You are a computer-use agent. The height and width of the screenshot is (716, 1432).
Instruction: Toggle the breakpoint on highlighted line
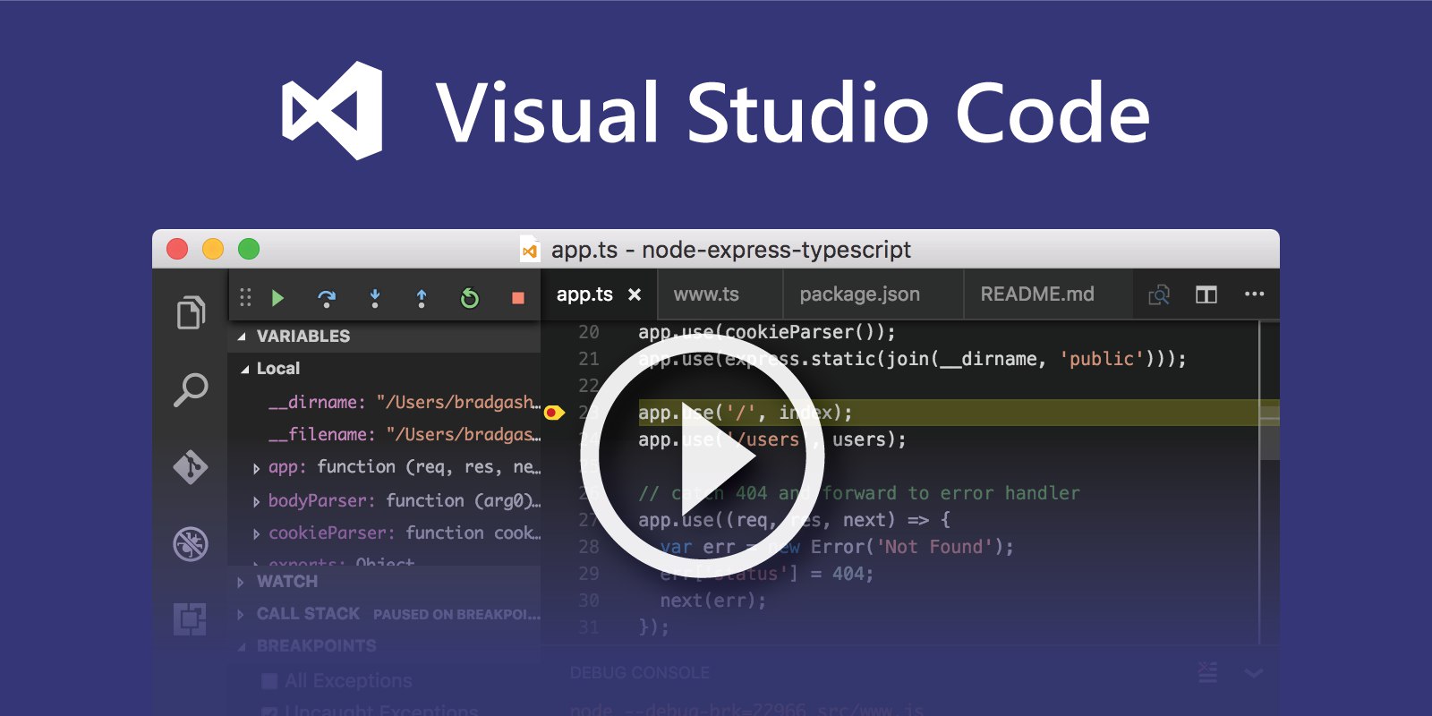coord(554,413)
